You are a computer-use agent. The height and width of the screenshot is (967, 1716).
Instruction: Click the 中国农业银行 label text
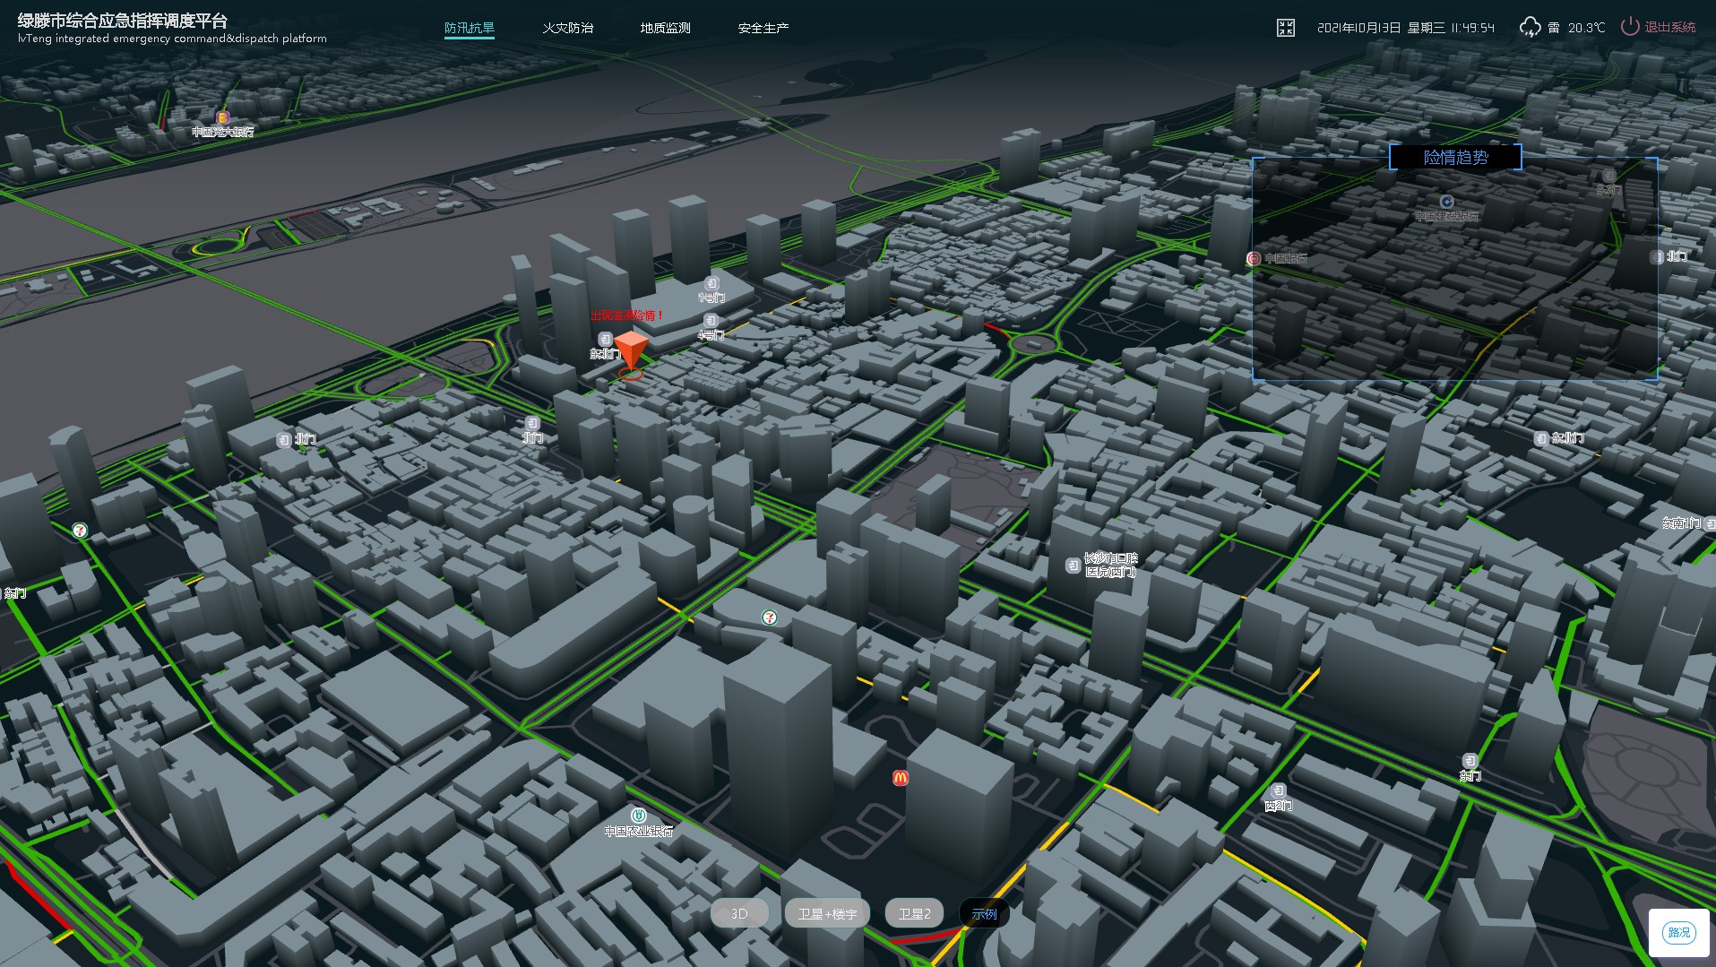639,832
